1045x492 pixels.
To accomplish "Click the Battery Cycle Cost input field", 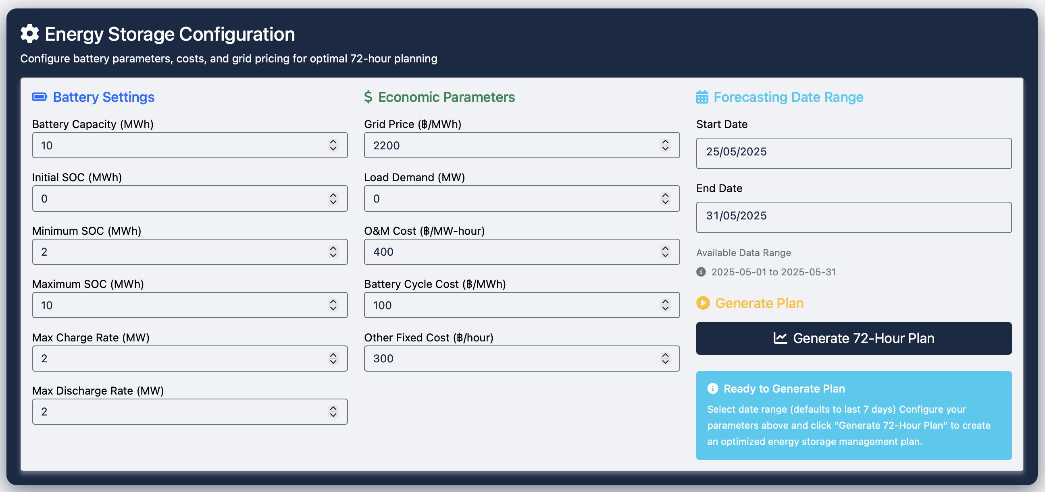I will [x=511, y=305].
